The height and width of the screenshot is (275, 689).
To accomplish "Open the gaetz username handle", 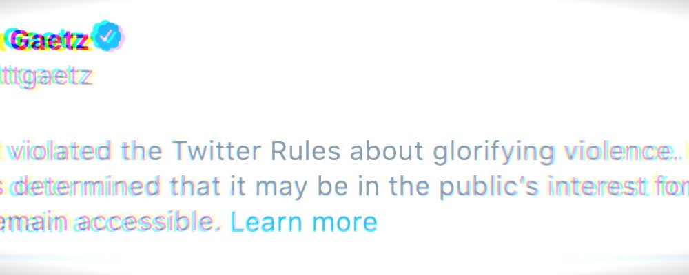I will click(45, 76).
